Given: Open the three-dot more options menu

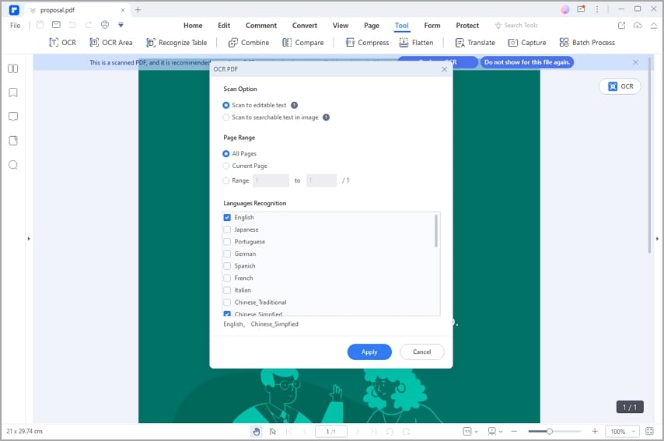Looking at the screenshot, I should (597, 9).
